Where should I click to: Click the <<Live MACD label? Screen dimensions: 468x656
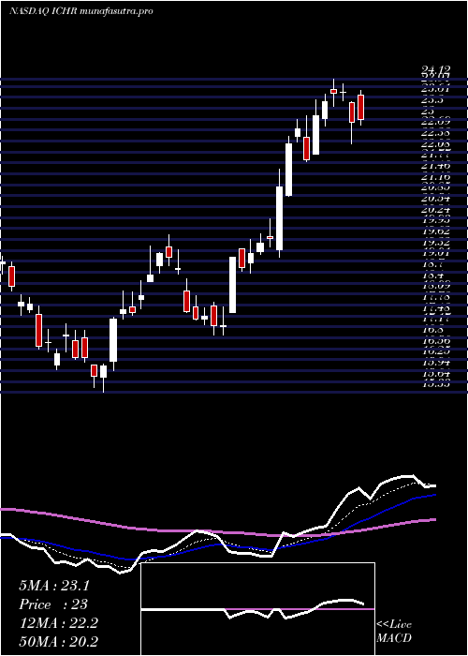tap(394, 632)
